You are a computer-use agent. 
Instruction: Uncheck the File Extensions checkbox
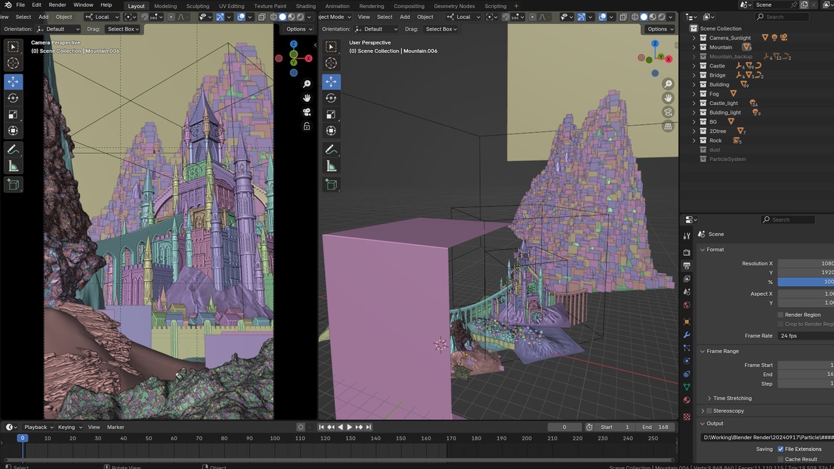tap(781, 449)
